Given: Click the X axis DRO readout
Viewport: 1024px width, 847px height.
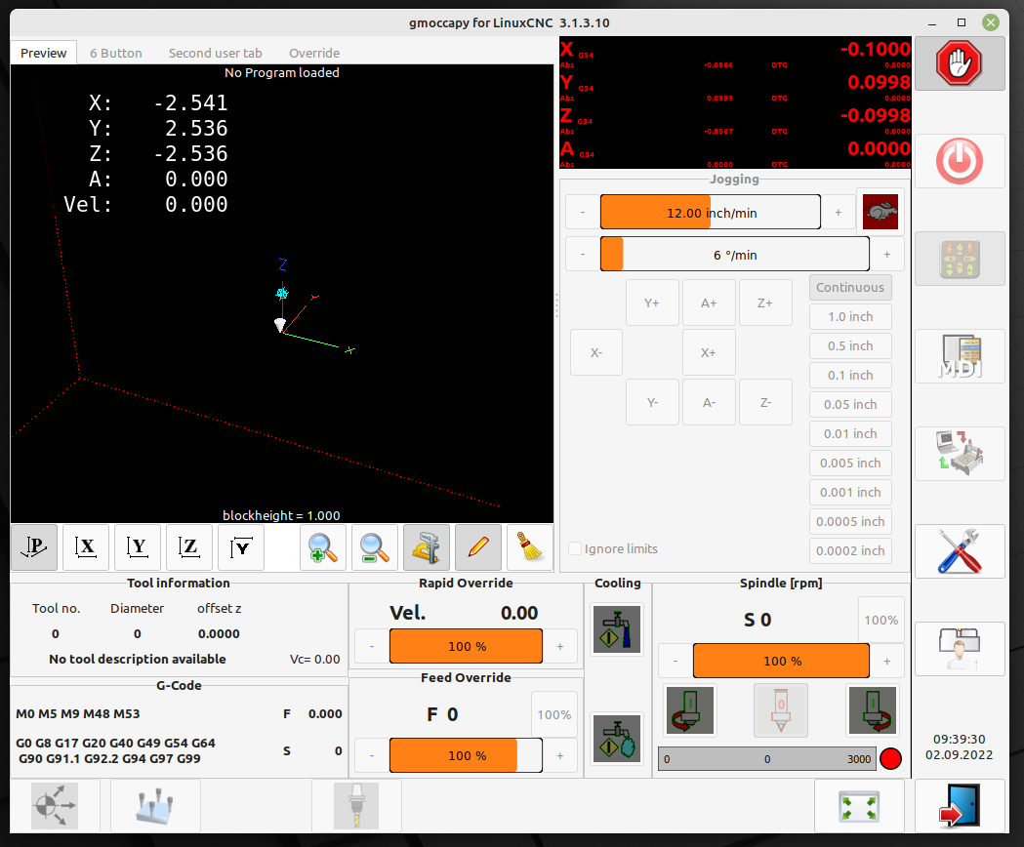Looking at the screenshot, I should (735, 53).
